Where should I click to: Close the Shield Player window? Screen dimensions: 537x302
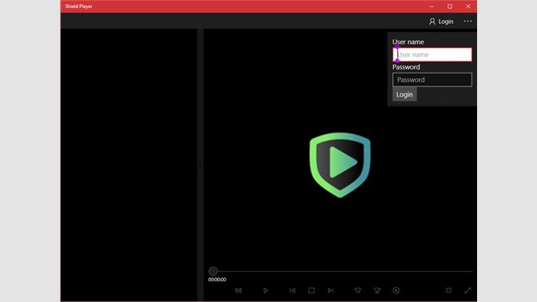[x=468, y=6]
